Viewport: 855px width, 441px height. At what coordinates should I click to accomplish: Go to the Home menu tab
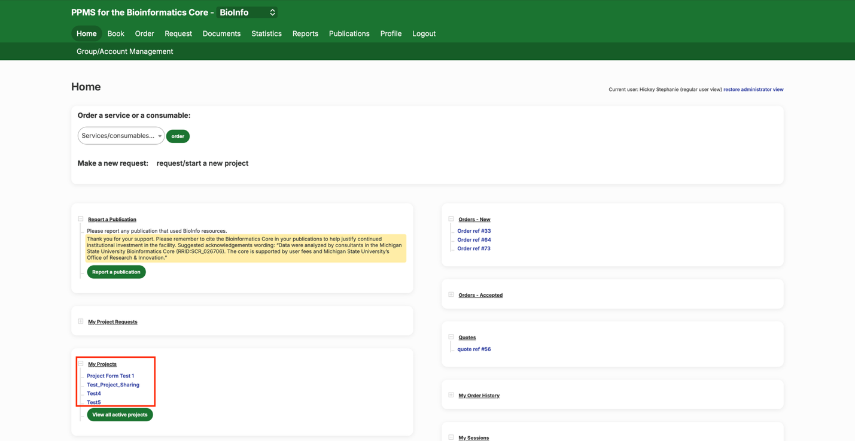[x=87, y=34]
